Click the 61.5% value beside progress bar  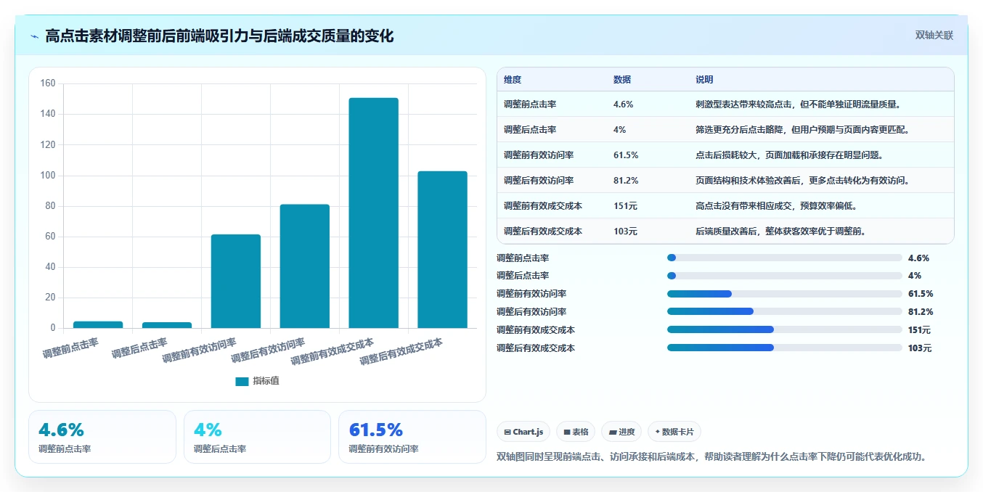[921, 294]
